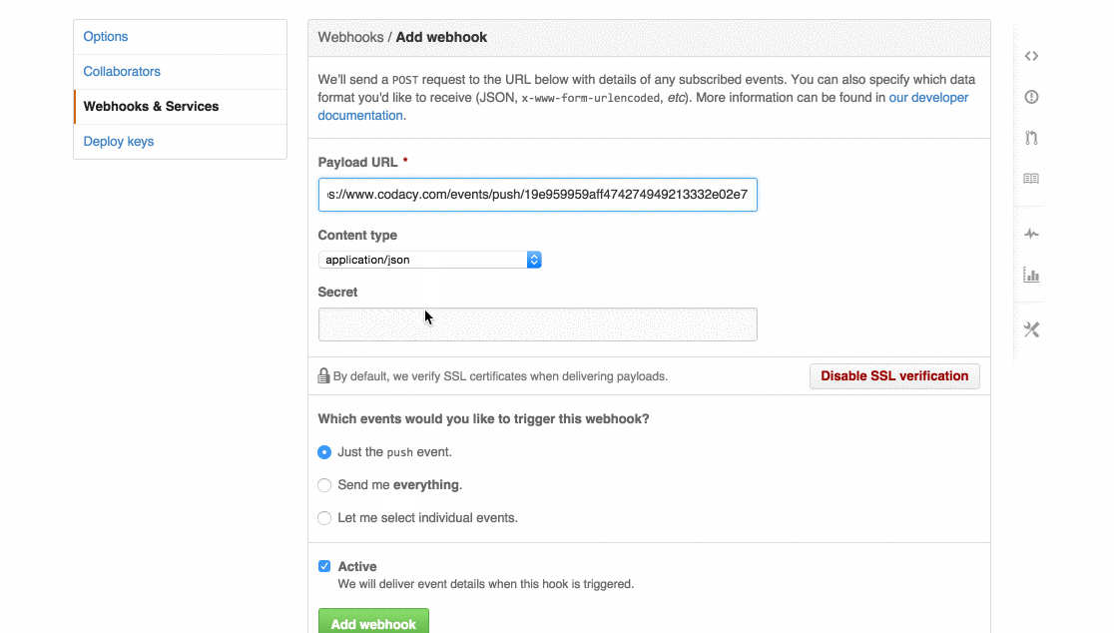Viewport: 1114px width, 633px height.
Task: Click the green Add webhook button
Action: 373,622
